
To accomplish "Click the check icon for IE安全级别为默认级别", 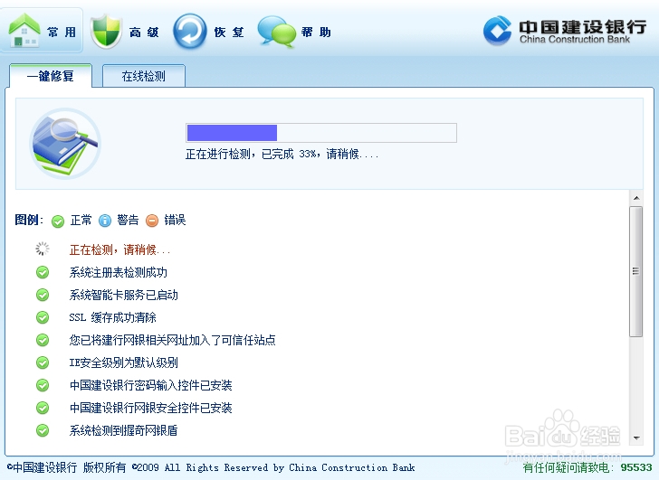I will click(x=43, y=362).
